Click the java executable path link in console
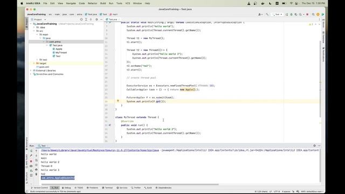The image size is (345, 194). [x=100, y=150]
